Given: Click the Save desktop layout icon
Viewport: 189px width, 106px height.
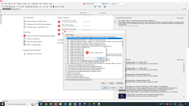Looking at the screenshot, I should pyautogui.click(x=103, y=4).
